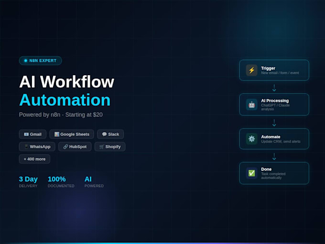325x244 pixels.
Task: Click the phone icon in WhatsApp chip
Action: click(x=26, y=146)
